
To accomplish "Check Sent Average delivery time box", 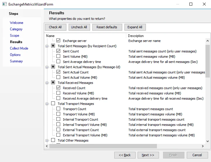I will pos(58,61).
